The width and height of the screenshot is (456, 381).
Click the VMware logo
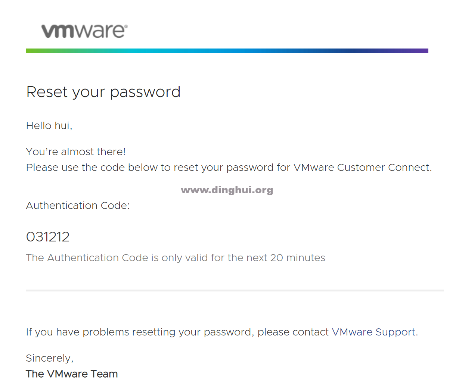(83, 31)
